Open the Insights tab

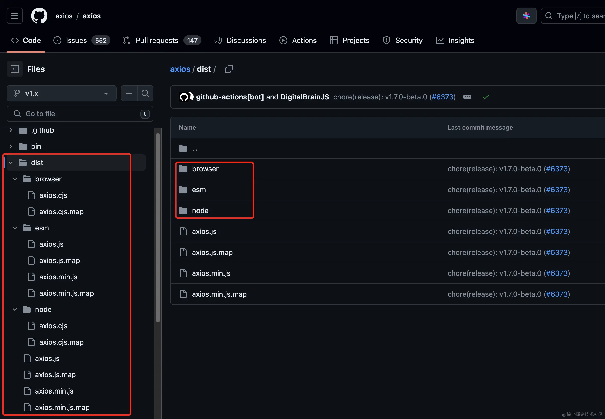point(455,40)
